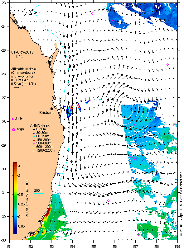Click the 200m isobath label
Screen dimensions: 184x249
[38, 190]
